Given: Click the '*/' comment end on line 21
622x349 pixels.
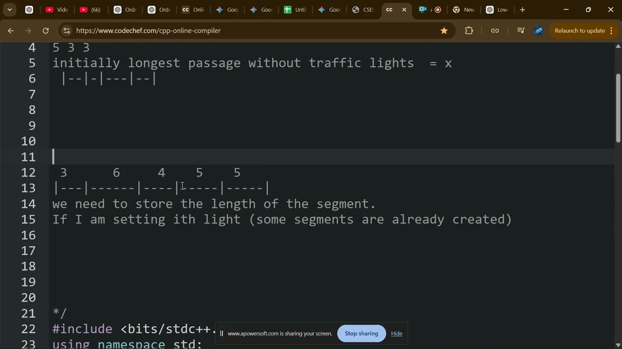Looking at the screenshot, I should point(59,313).
